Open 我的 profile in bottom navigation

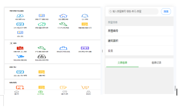(89, 92)
